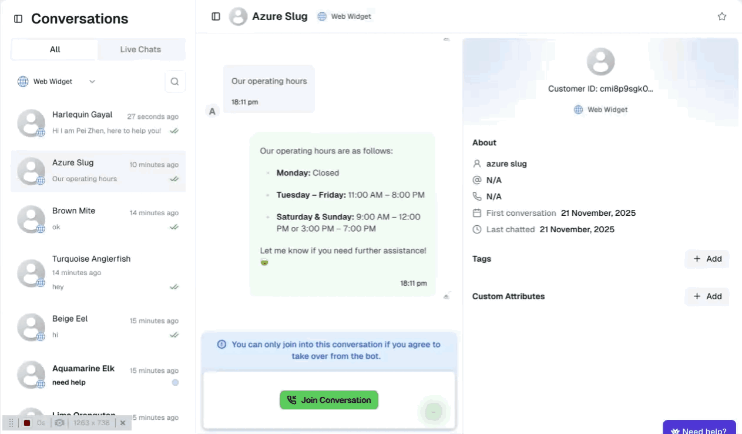Add a tag using the Tags Add button
Image resolution: width=742 pixels, height=434 pixels.
pos(707,259)
